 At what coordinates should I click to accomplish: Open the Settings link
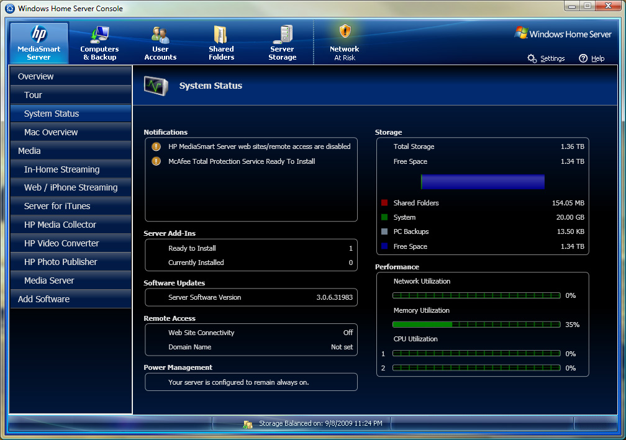[x=553, y=58]
